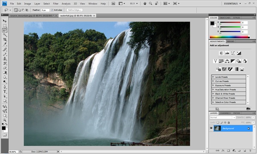Select the 3D Rotate tool

(x=5, y=106)
